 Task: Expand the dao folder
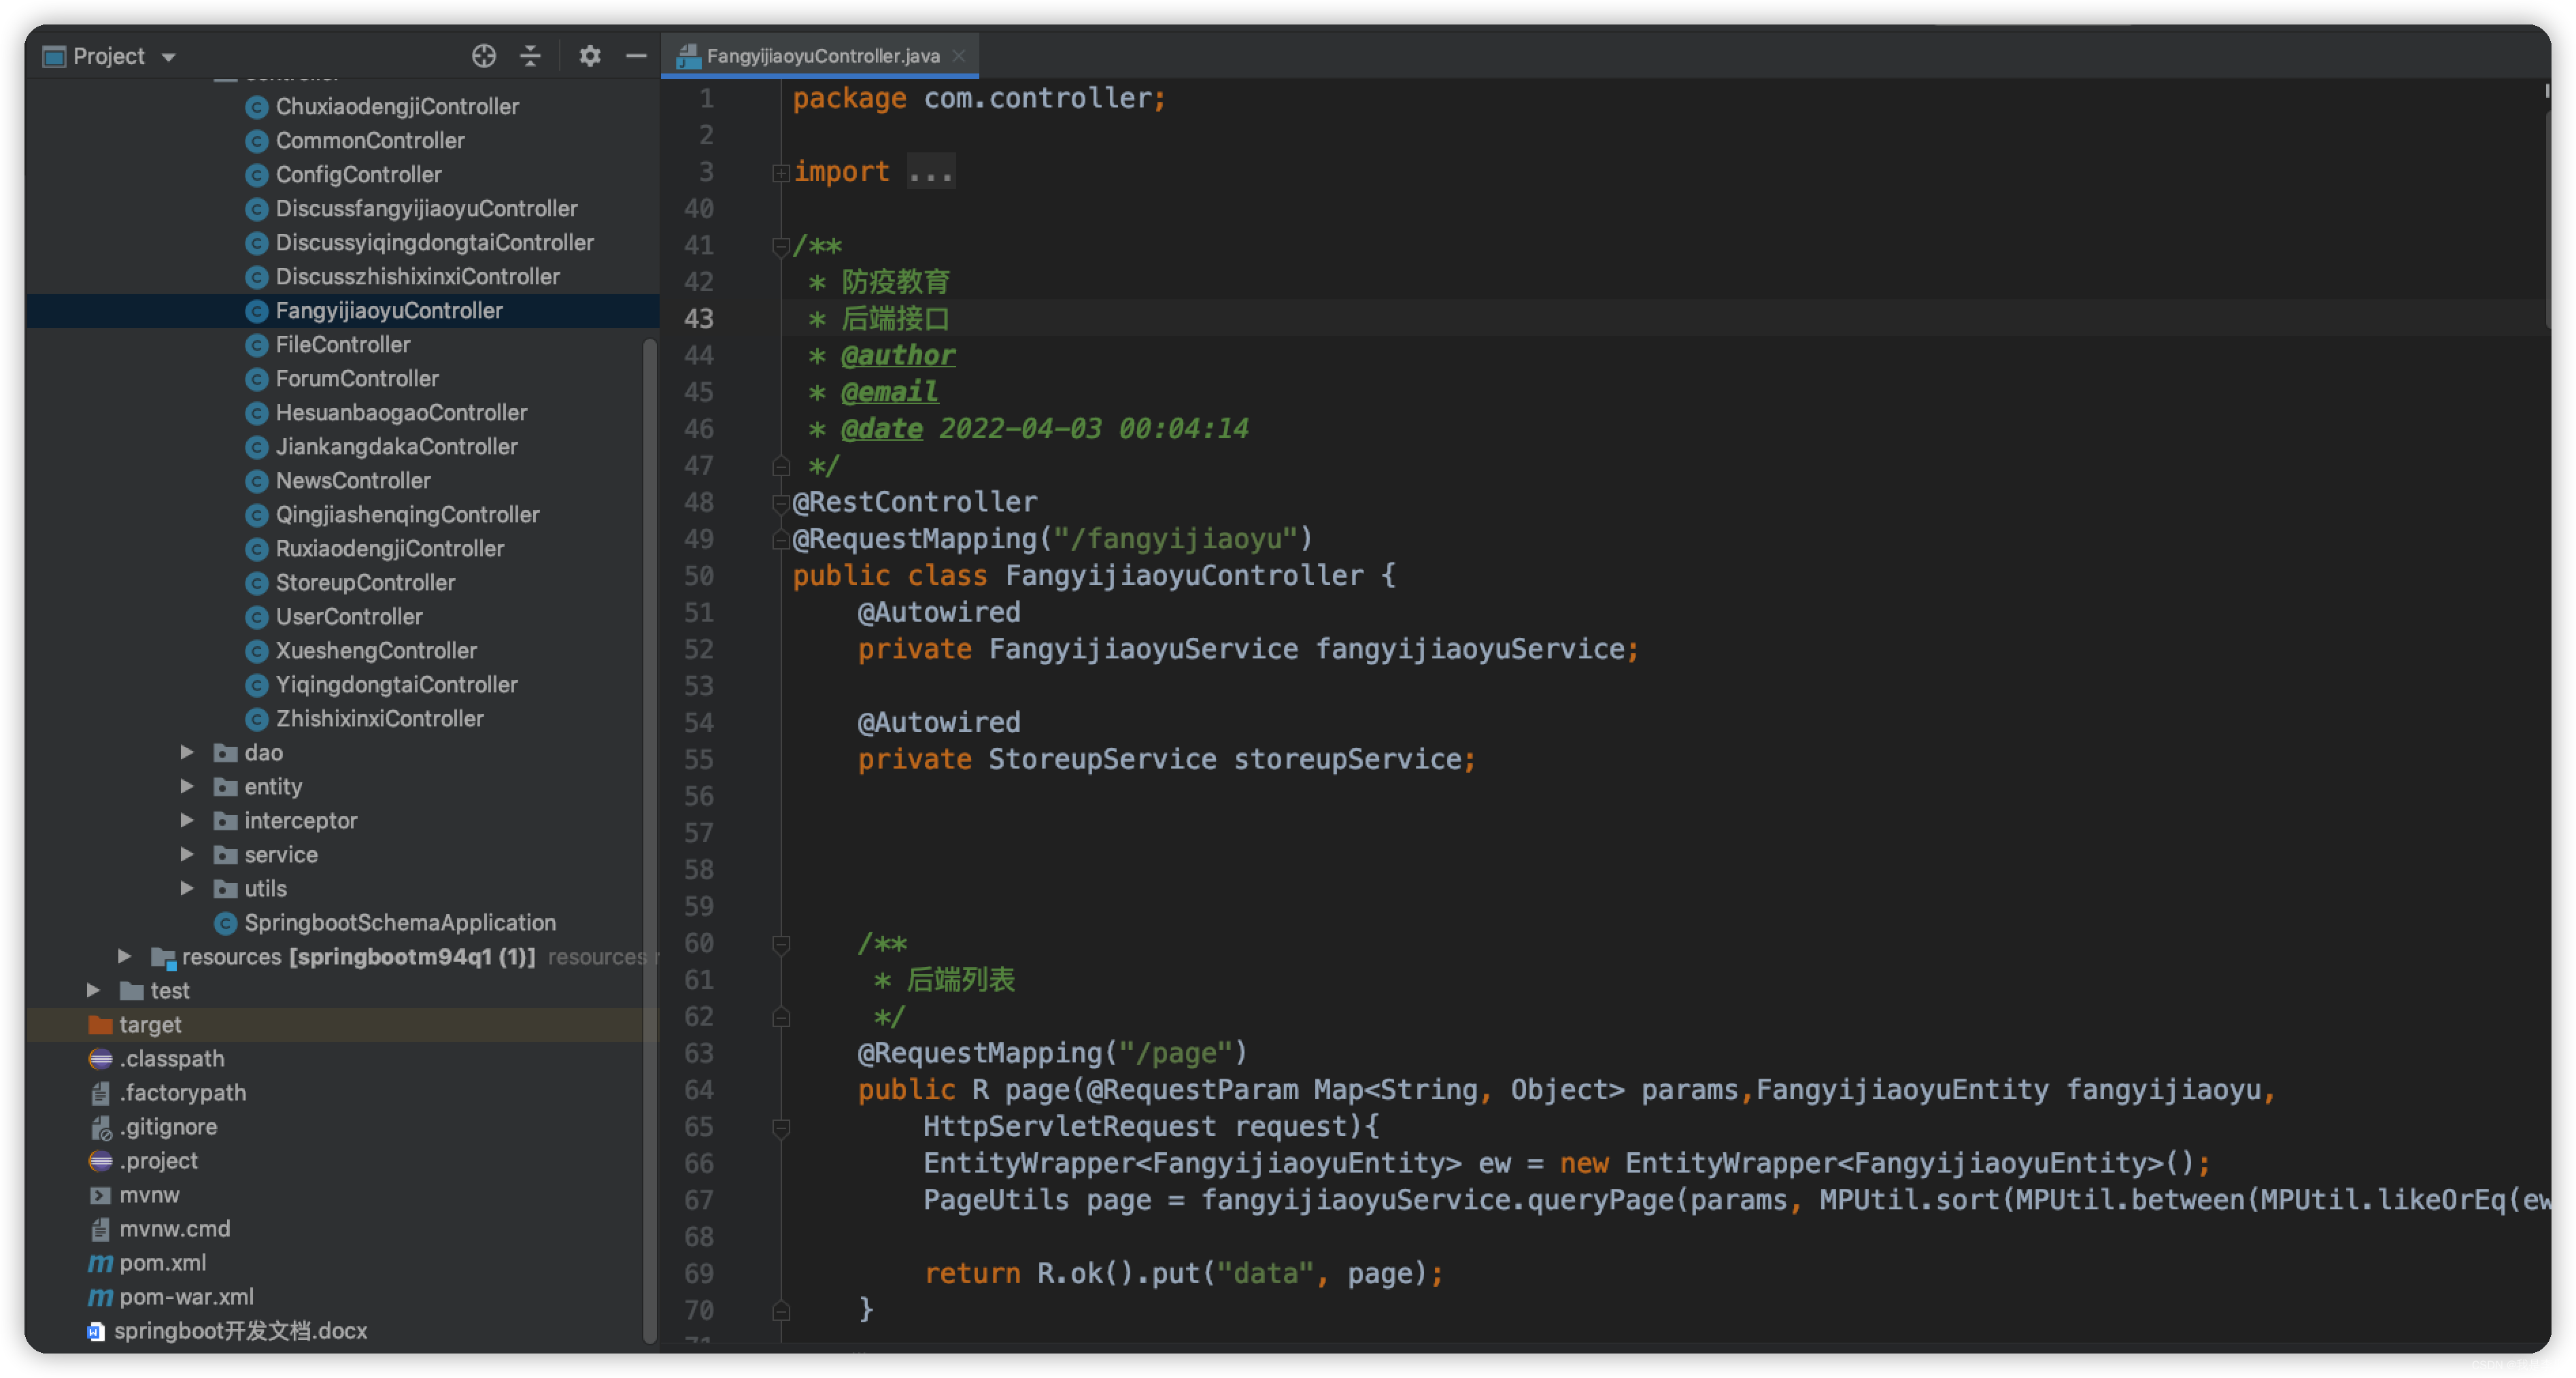coord(187,752)
